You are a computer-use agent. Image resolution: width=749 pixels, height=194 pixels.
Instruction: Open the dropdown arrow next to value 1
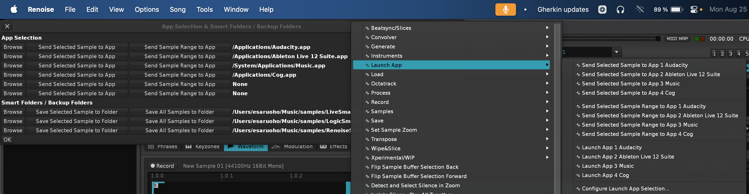pos(616,52)
